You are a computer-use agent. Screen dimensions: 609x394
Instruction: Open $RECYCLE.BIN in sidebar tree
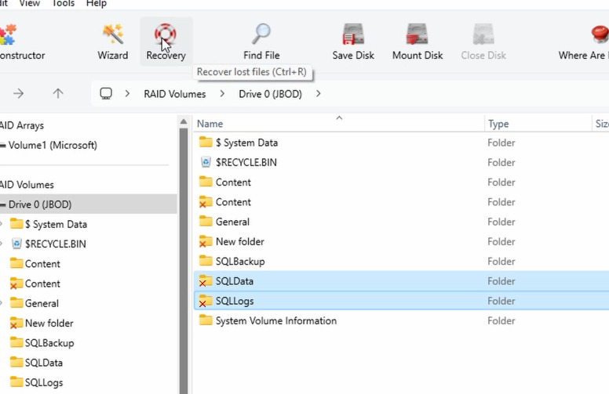click(x=55, y=244)
